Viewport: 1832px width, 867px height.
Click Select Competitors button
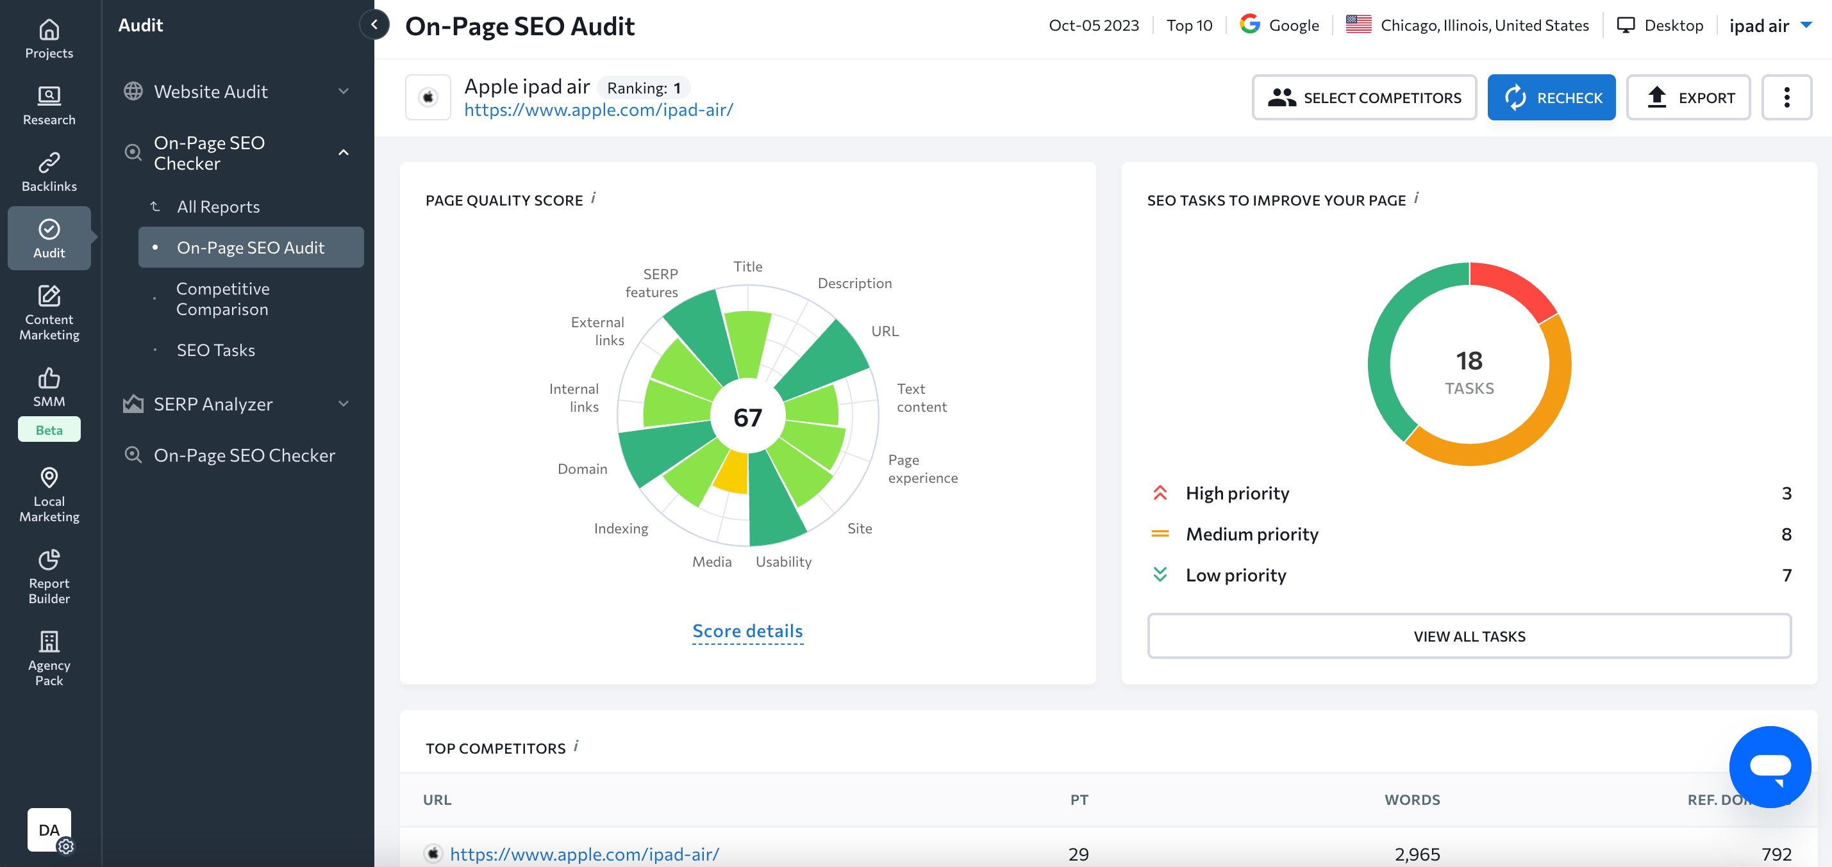tap(1364, 97)
